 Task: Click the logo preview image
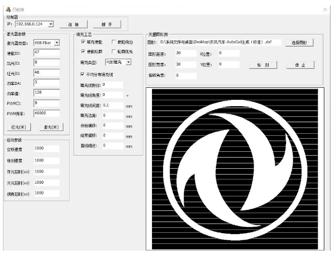click(235, 169)
